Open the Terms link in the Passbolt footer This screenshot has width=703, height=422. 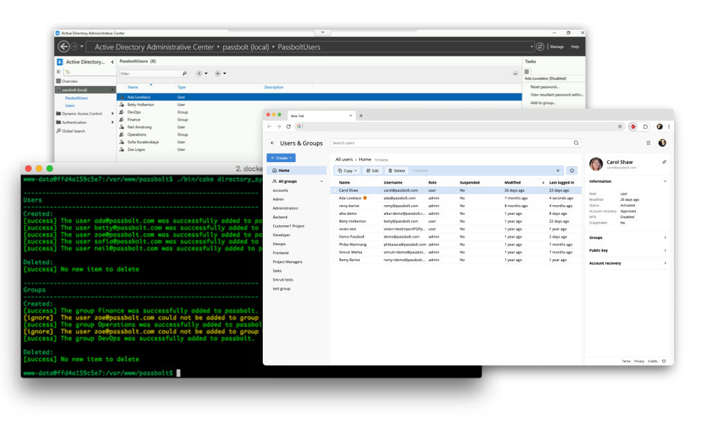(x=626, y=361)
